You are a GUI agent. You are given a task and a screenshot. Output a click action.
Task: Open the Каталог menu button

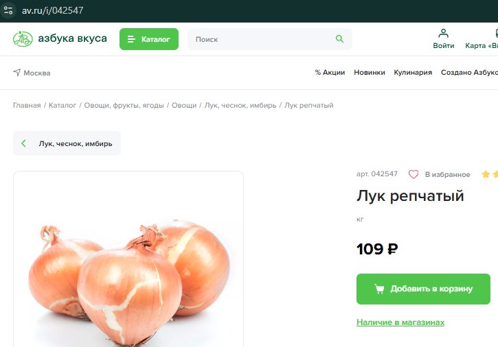[149, 39]
